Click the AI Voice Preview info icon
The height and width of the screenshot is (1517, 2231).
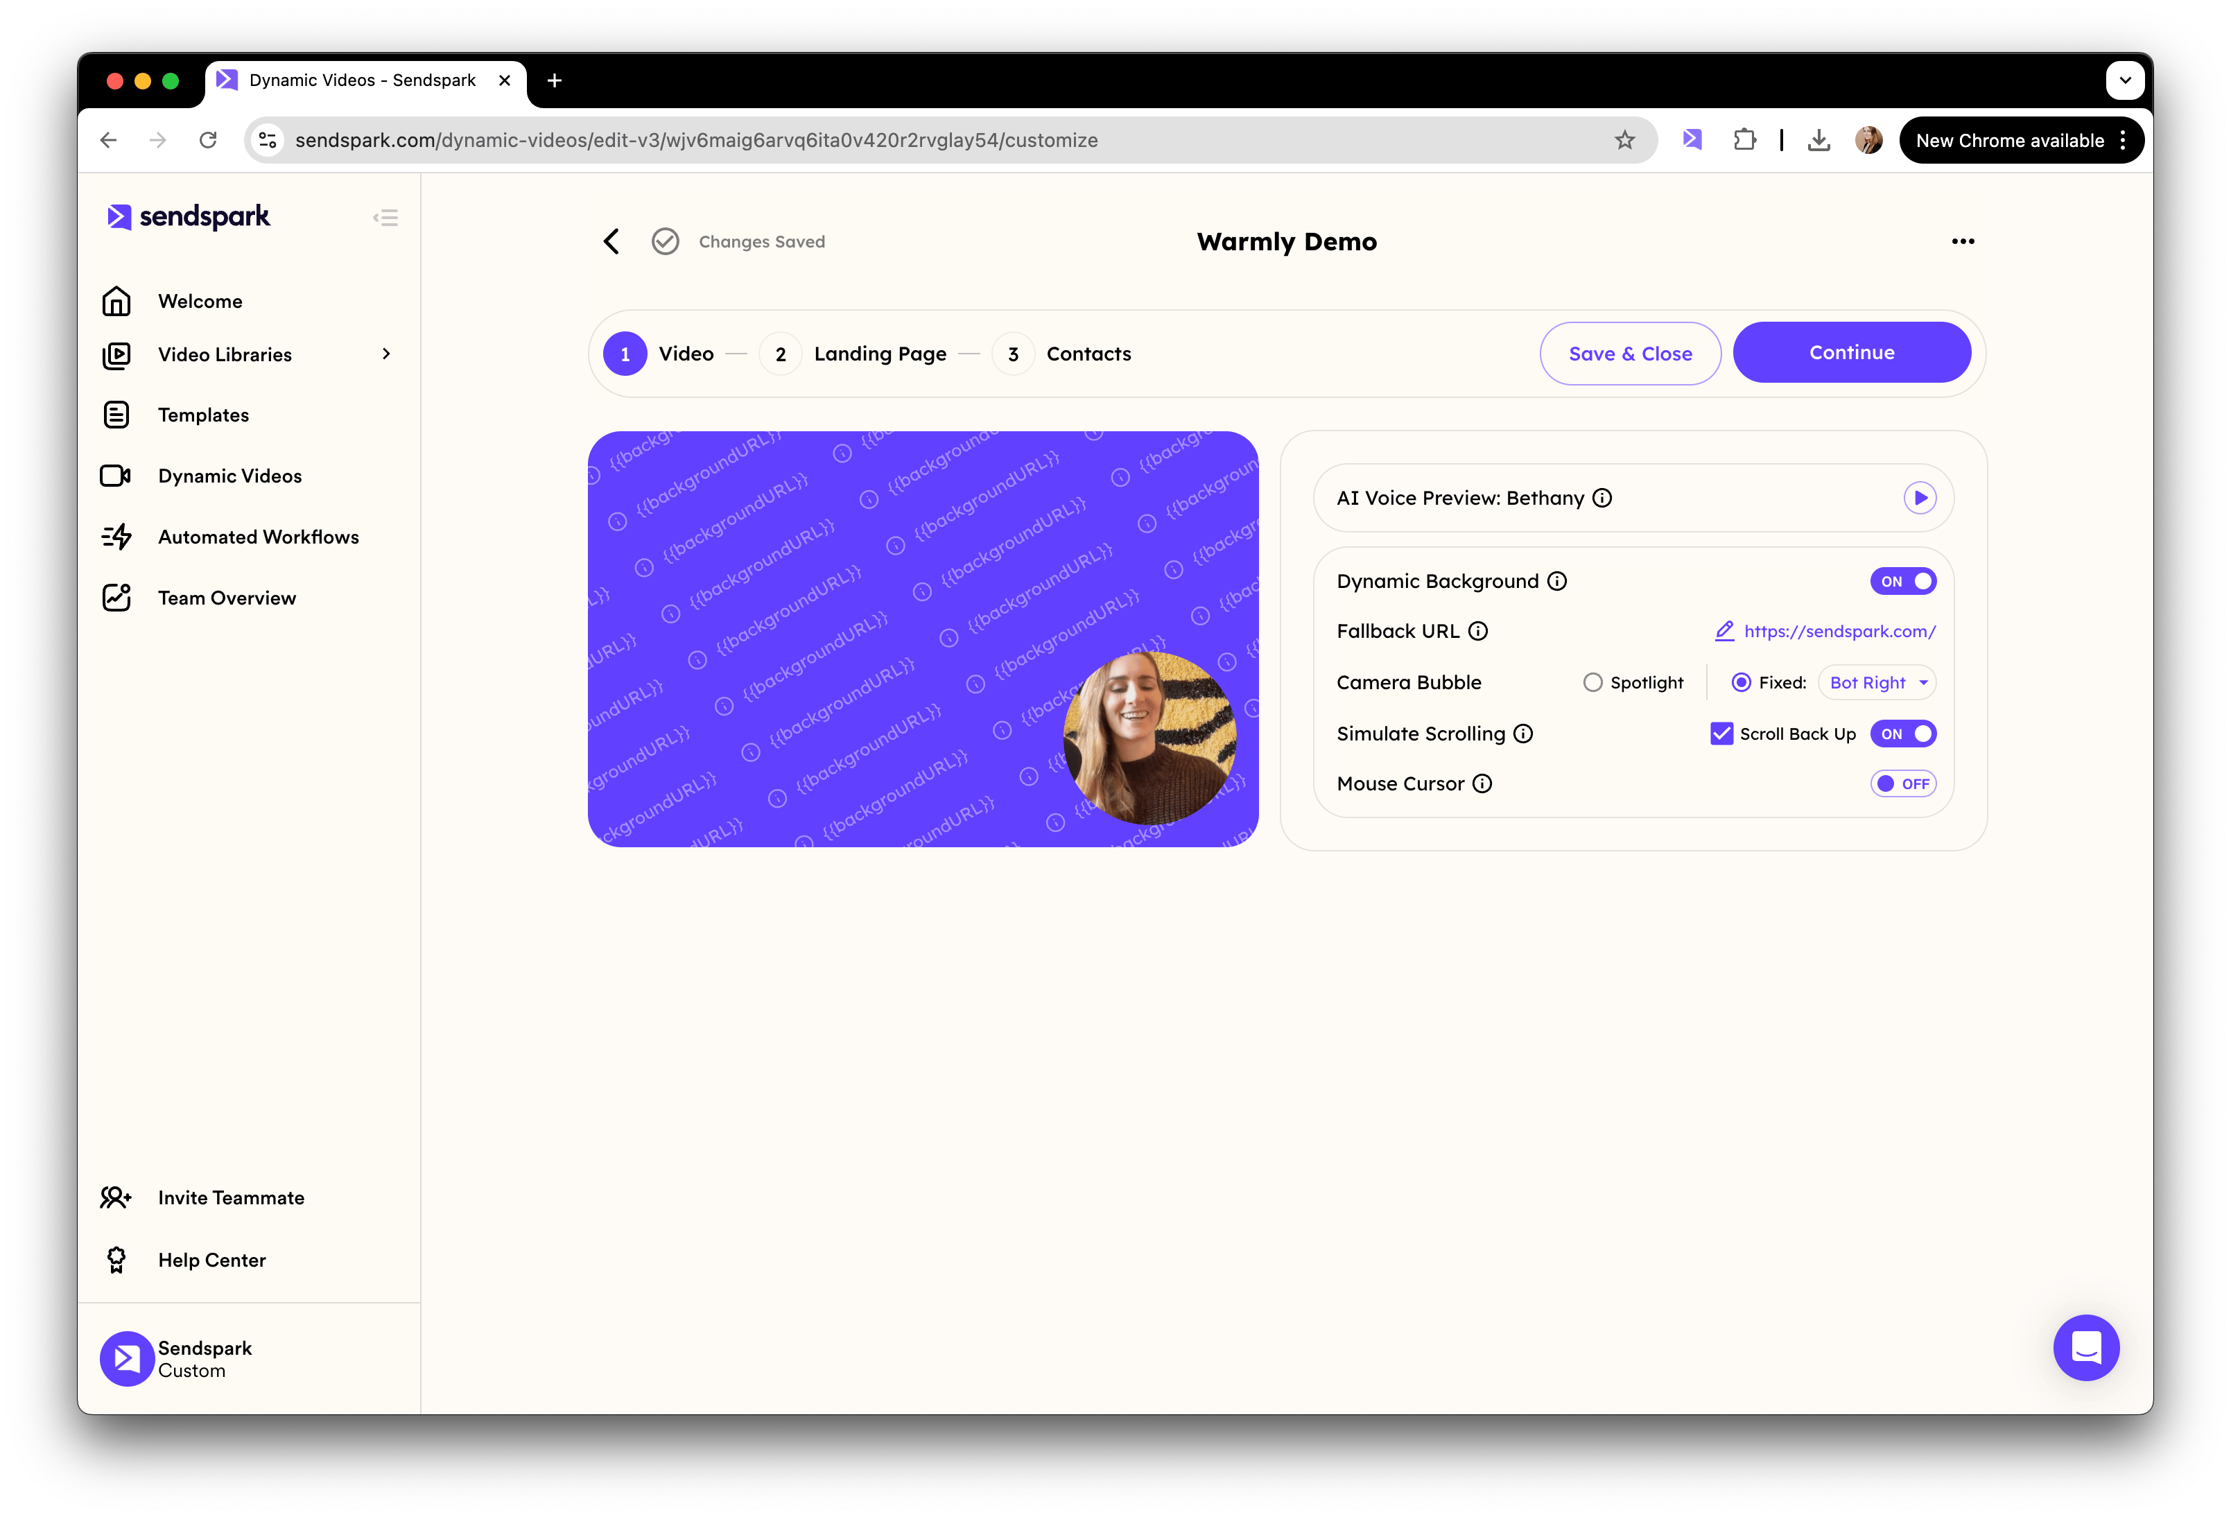[1601, 497]
